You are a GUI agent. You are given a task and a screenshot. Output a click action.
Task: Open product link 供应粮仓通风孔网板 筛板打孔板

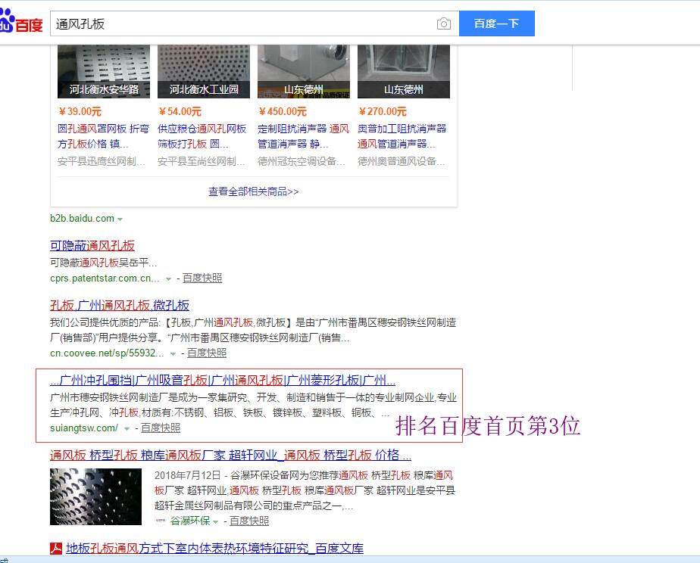click(202, 136)
